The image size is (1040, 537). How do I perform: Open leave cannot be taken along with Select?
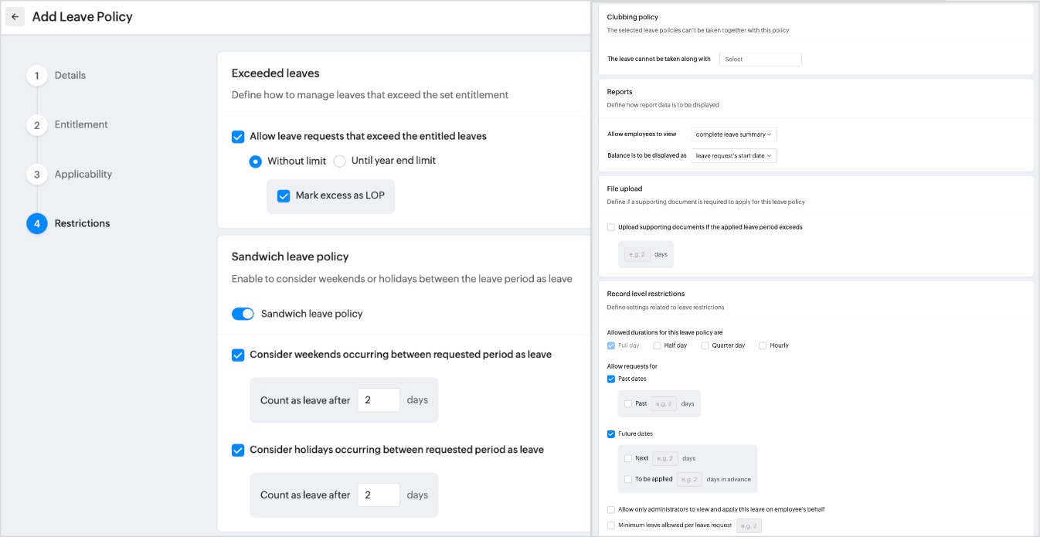click(x=760, y=59)
